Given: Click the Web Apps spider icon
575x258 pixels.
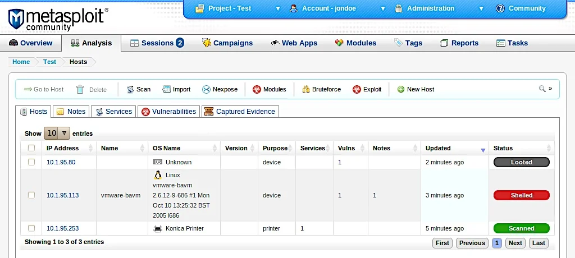Looking at the screenshot, I should point(275,43).
